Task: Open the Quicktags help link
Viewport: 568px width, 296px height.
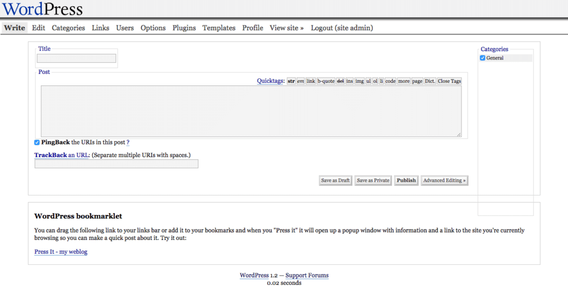Action: [270, 81]
